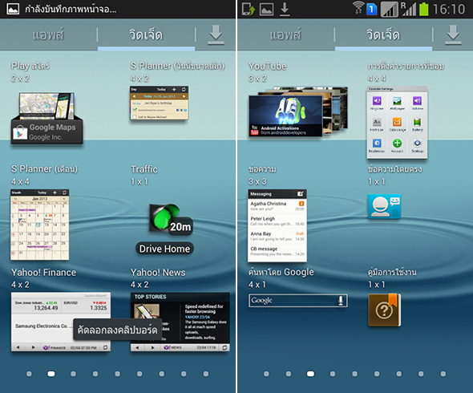Tap refresh icon in Yahoo! Finance widget

coord(105,347)
